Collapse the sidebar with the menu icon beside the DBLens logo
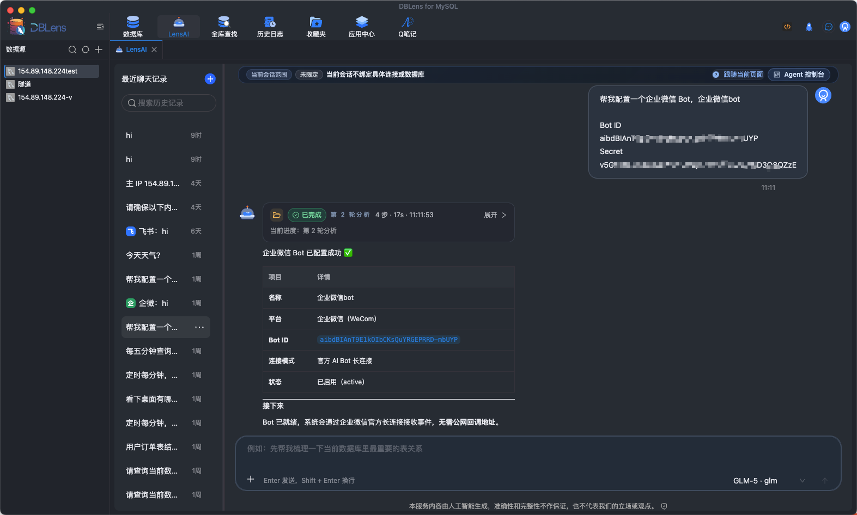Image resolution: width=857 pixels, height=515 pixels. coord(100,27)
